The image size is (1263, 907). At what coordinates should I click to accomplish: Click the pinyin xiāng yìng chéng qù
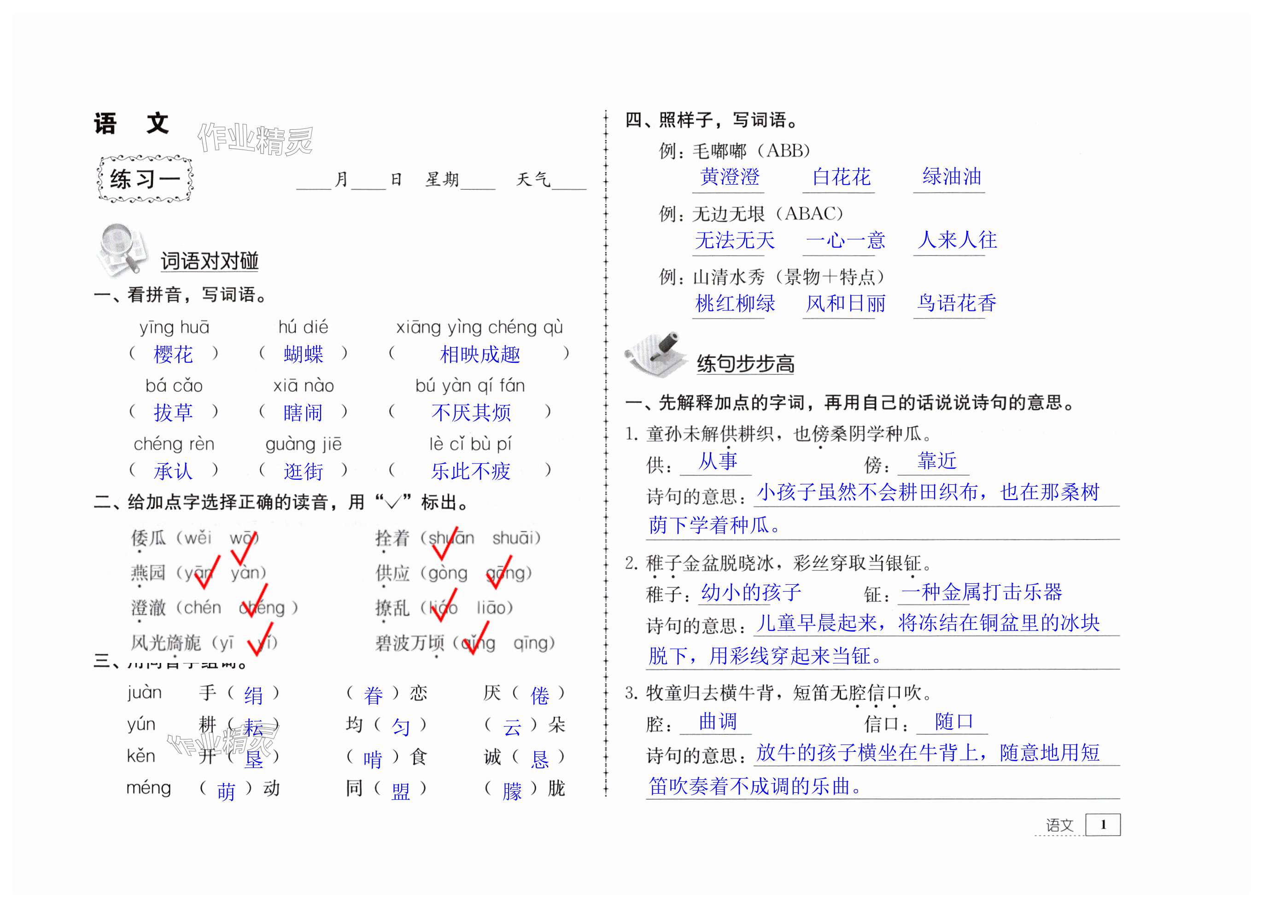pyautogui.click(x=479, y=327)
